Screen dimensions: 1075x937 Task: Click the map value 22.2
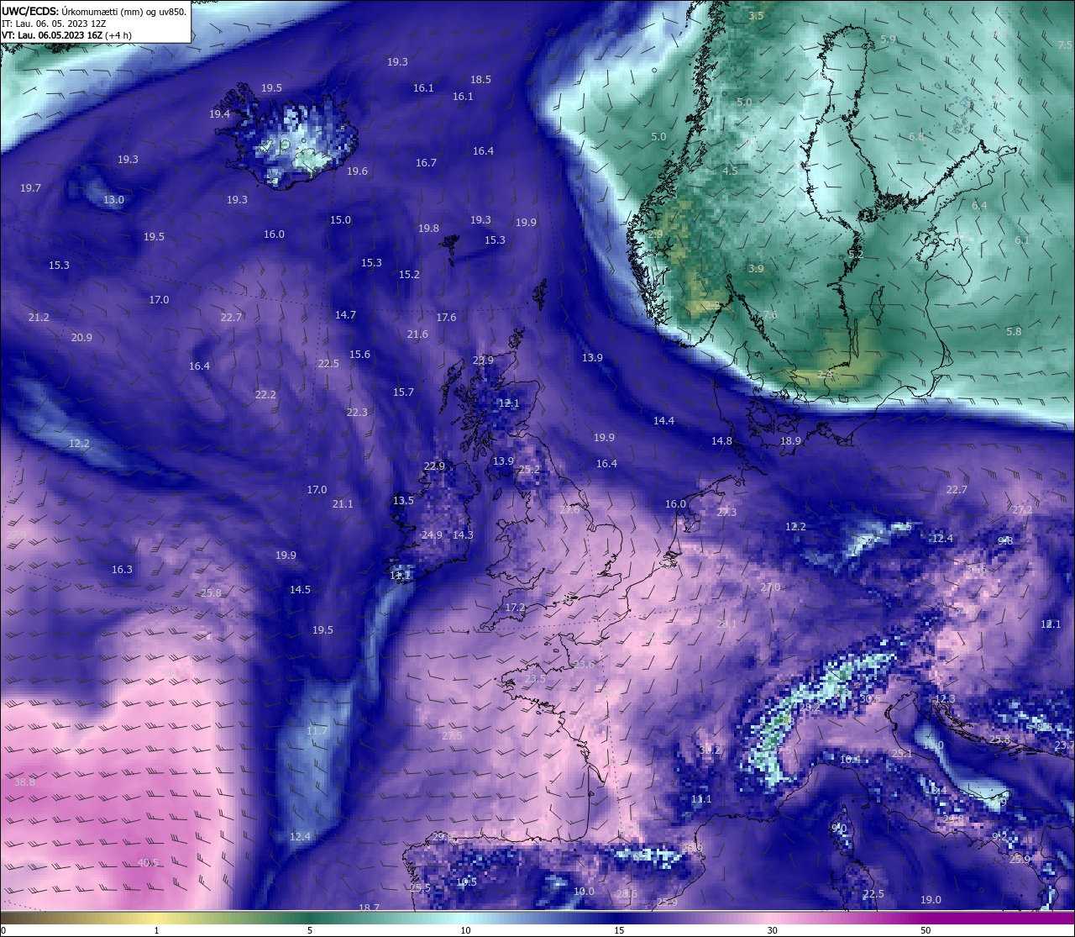265,395
